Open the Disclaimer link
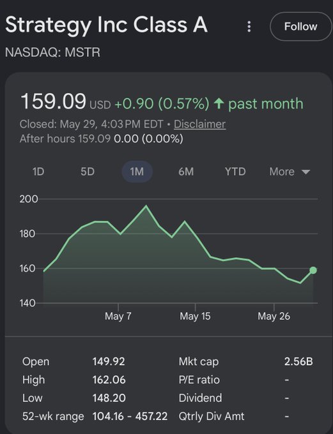Viewport: 333px width, 434px height. (x=199, y=124)
